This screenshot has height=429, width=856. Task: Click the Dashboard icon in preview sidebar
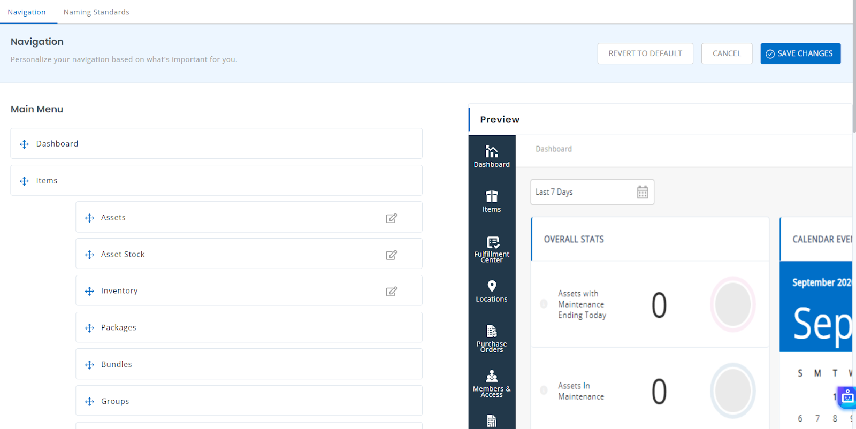tap(492, 152)
